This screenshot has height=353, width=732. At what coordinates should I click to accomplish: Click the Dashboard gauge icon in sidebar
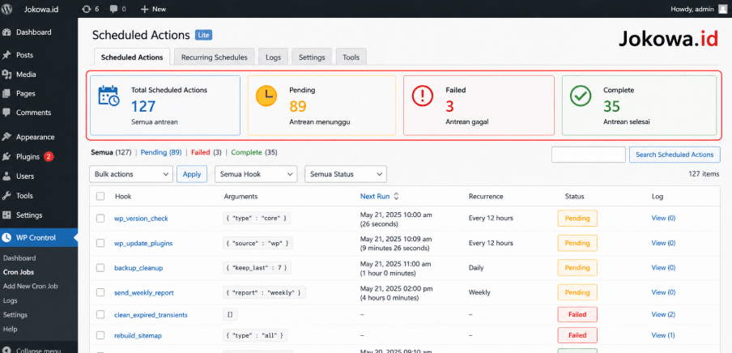[6, 32]
